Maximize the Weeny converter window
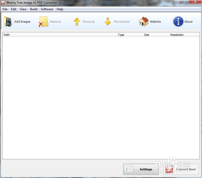The height and width of the screenshot is (178, 202). 185,2
